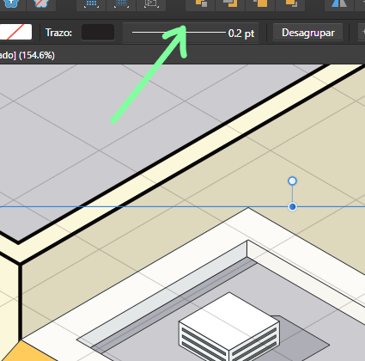
Task: Click the stroke width line control
Action: coord(179,33)
